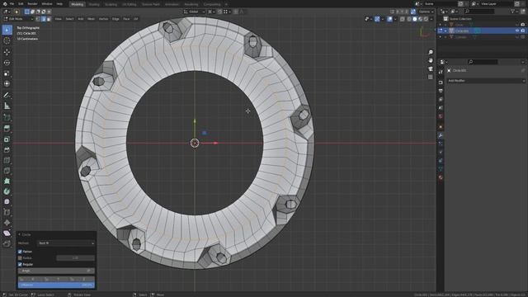The image size is (528, 297).
Task: Switch to the Modeling workspace tab
Action: [77, 4]
